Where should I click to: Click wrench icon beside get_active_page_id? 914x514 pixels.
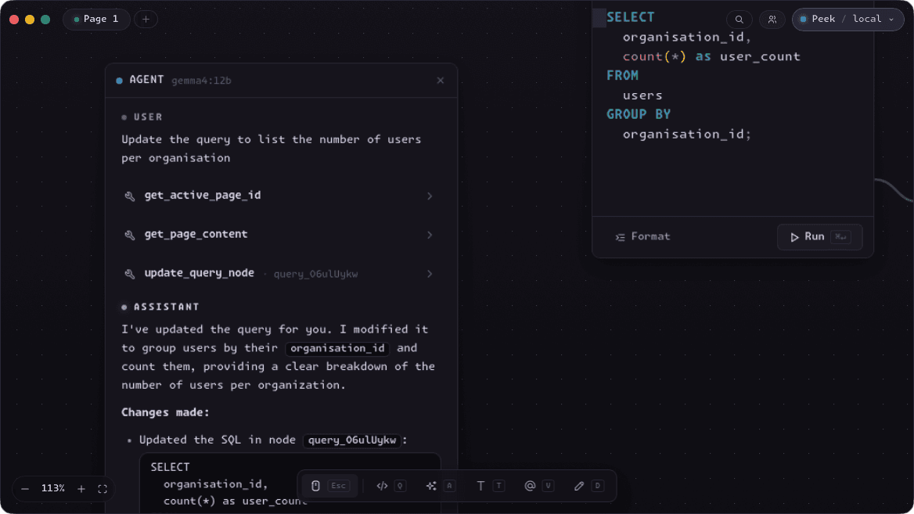(129, 196)
